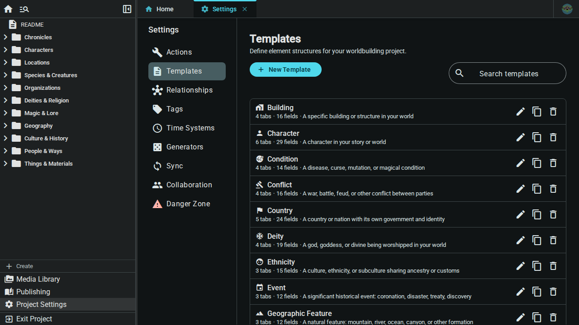Go to Generators settings
This screenshot has height=325, width=579.
[187, 147]
